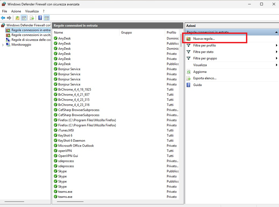Open the Azione menu

16,11
